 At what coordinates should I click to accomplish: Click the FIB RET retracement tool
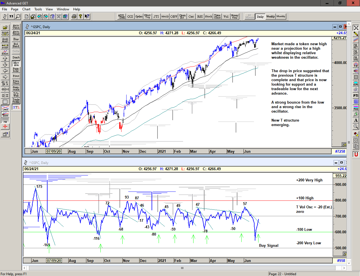coord(356,46)
